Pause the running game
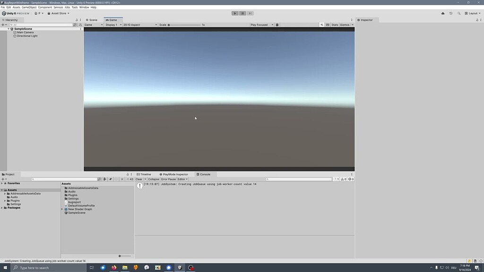Viewport: 484px width, 272px height. (242, 13)
